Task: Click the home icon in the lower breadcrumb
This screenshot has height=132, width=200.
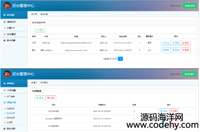Action: tap(32, 83)
